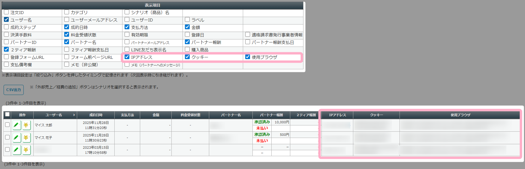The height and width of the screenshot is (169, 525).
Task: Click the パートナー報酬 column header
Action: coord(271,115)
